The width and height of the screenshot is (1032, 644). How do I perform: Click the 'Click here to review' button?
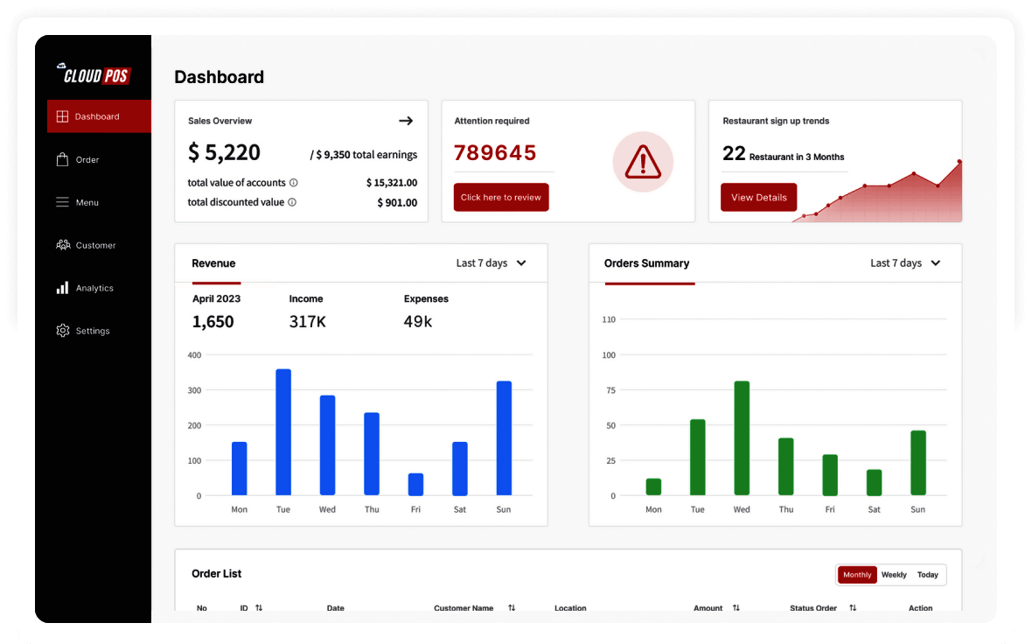(x=501, y=197)
